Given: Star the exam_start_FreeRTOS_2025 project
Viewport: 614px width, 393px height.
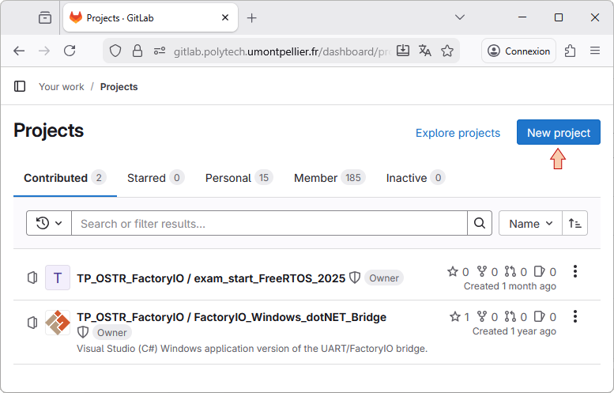Looking at the screenshot, I should [453, 272].
